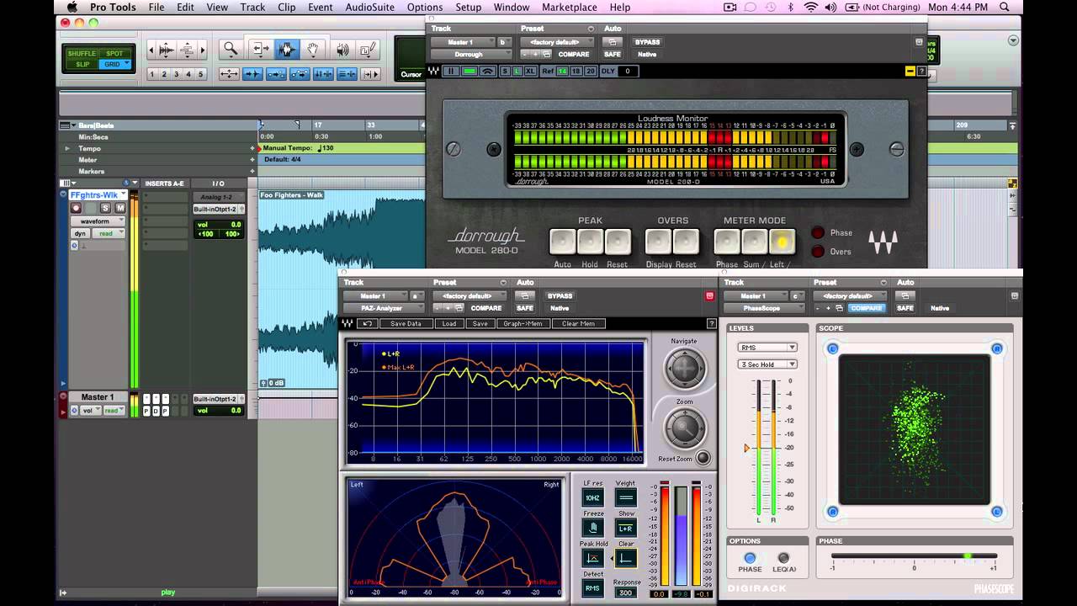Click zoom preset 3
Image resolution: width=1077 pixels, height=606 pixels.
point(176,74)
